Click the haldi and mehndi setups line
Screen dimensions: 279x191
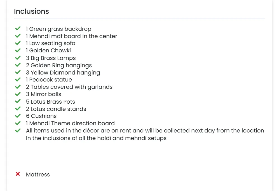pyautogui.click(x=96, y=138)
